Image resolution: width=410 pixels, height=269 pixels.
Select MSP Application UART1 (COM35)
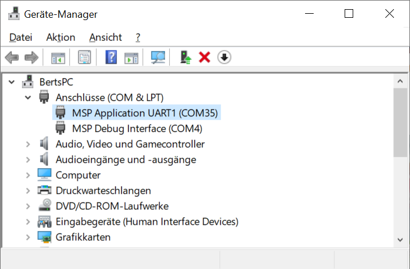point(145,113)
